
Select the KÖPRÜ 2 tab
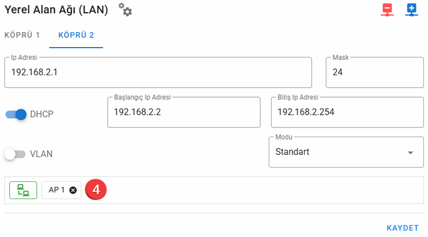[76, 35]
